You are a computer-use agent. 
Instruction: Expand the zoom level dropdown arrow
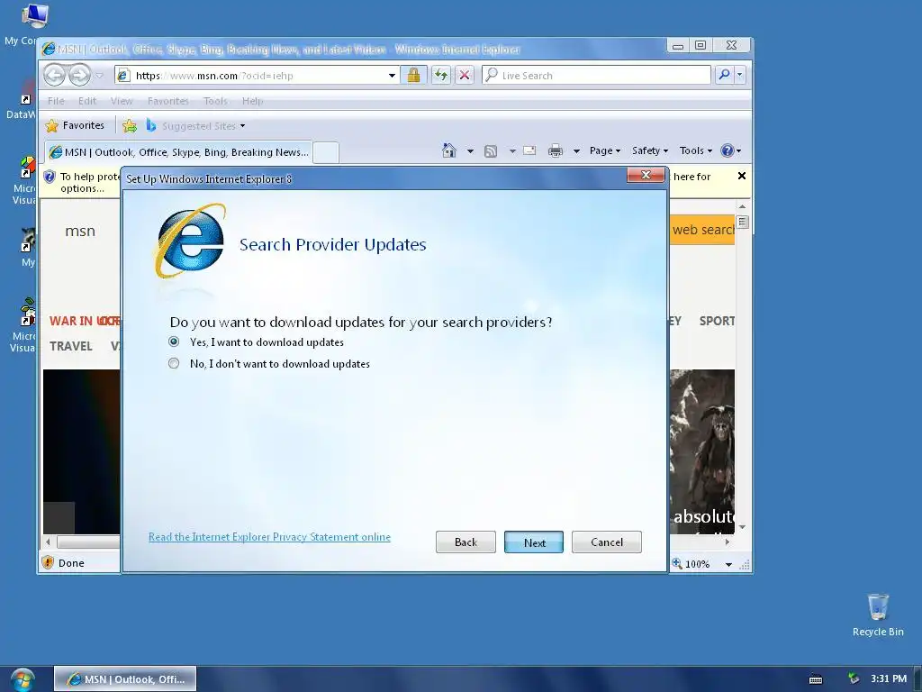pyautogui.click(x=728, y=564)
